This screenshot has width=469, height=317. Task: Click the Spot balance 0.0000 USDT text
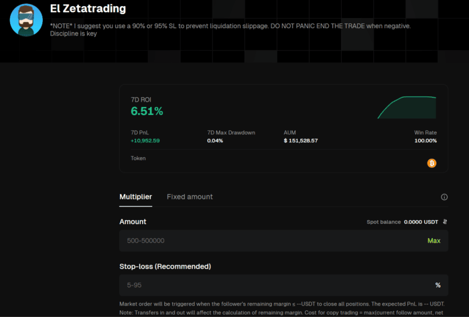coord(421,222)
